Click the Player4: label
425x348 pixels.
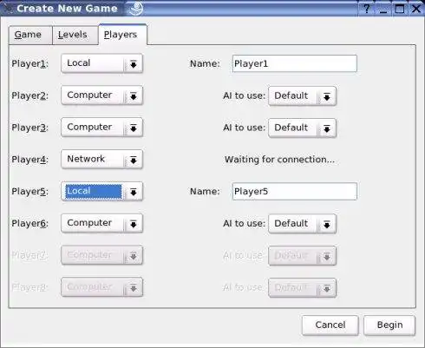[x=29, y=160]
